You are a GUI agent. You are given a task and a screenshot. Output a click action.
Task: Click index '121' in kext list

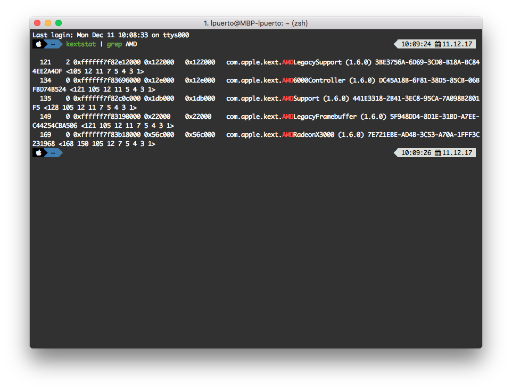45,62
